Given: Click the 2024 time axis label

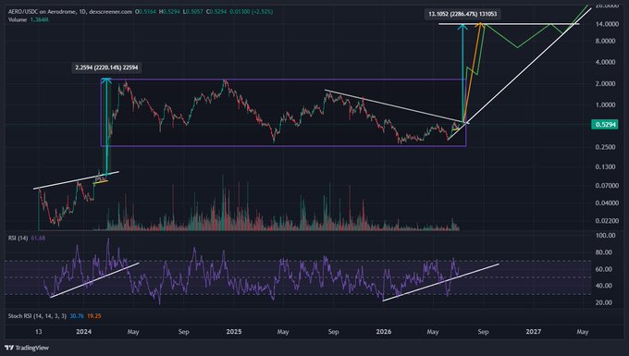Looking at the screenshot, I should (84, 332).
